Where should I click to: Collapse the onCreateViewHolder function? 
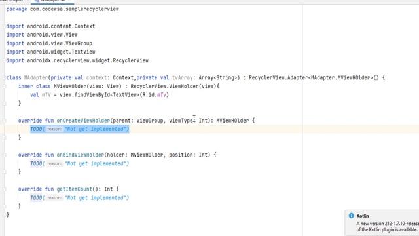(4, 121)
